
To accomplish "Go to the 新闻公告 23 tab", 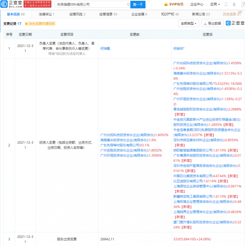I will [201, 14].
